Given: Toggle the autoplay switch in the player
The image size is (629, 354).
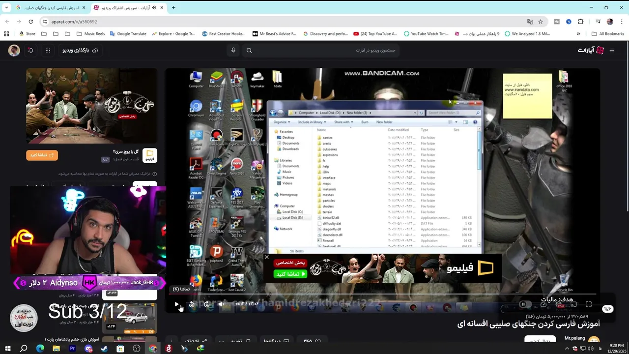Looking at the screenshot, I should [524, 304].
